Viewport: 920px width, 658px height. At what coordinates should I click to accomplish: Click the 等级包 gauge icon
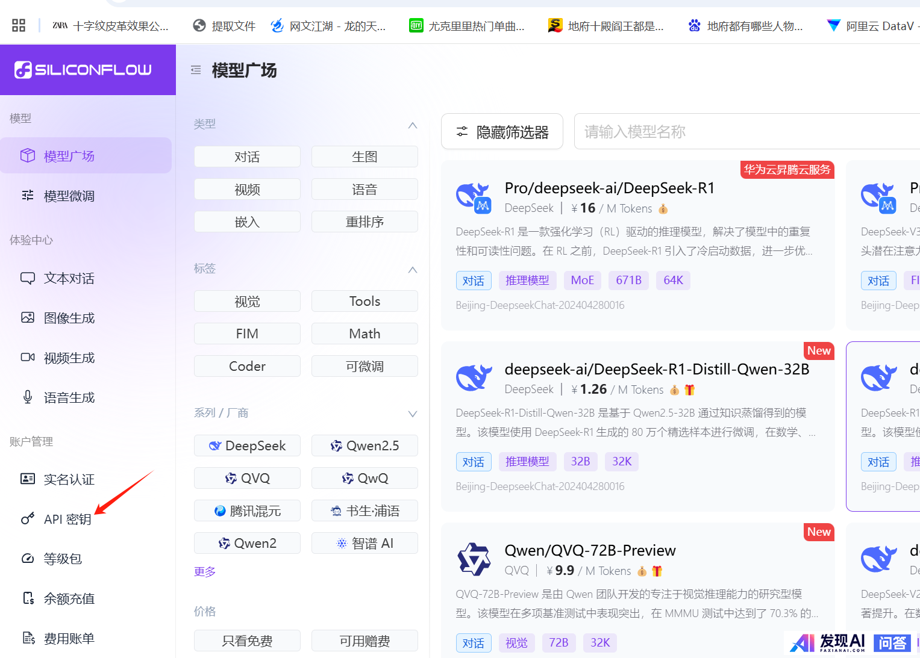28,558
